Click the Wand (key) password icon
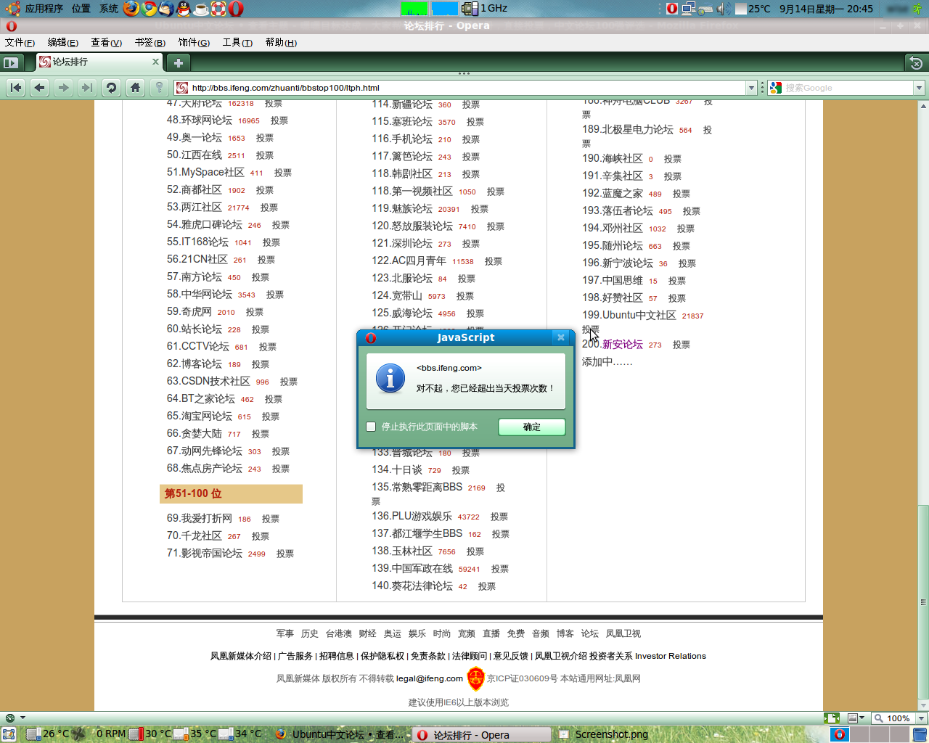Viewport: 929px width, 743px height. pyautogui.click(x=159, y=88)
